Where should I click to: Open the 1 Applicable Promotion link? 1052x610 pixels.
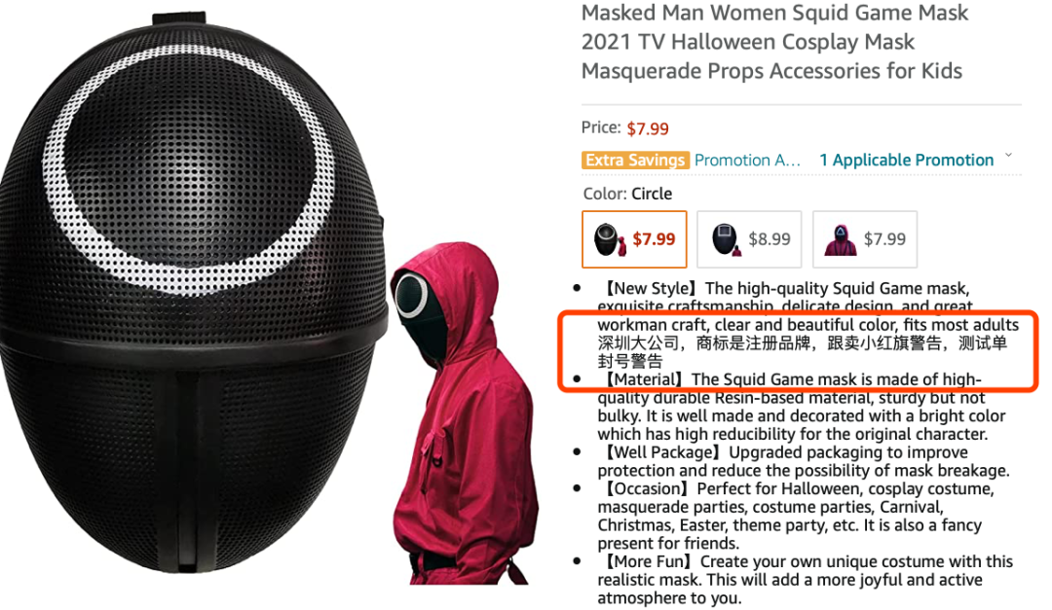pos(906,161)
